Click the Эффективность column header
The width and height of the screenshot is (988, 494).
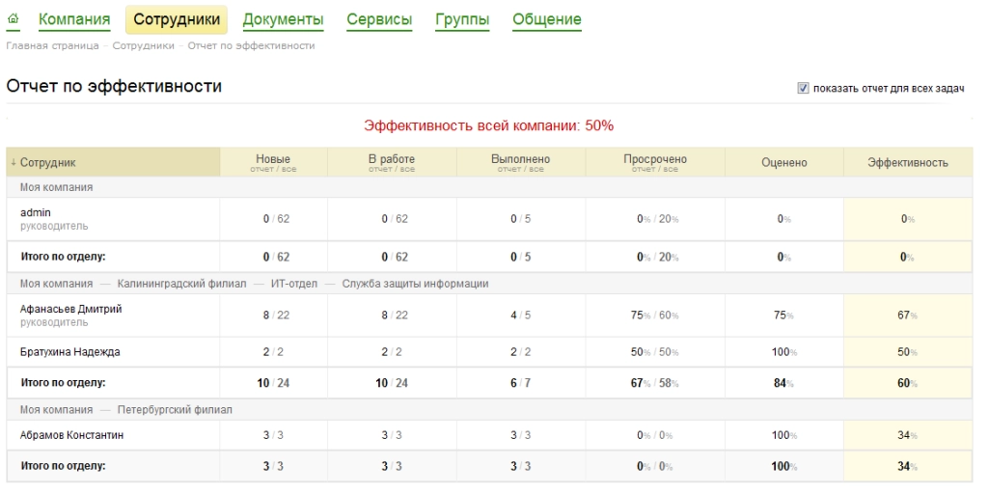coord(908,163)
